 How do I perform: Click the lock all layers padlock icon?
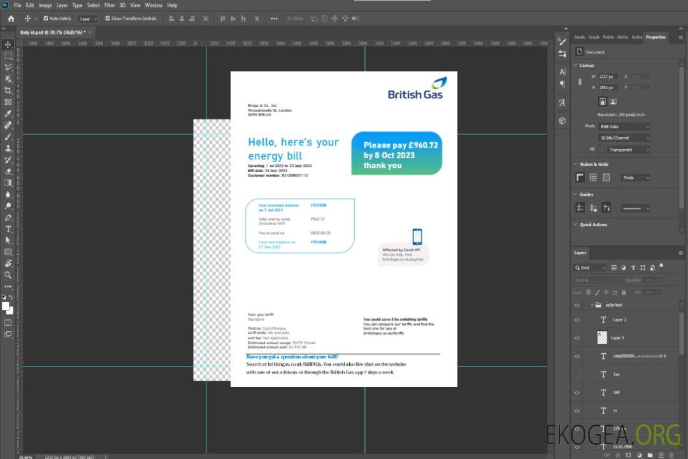[x=624, y=292]
